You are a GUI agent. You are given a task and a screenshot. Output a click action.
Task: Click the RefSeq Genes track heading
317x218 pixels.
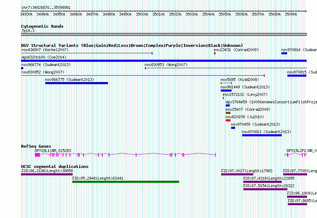[x=36, y=146]
